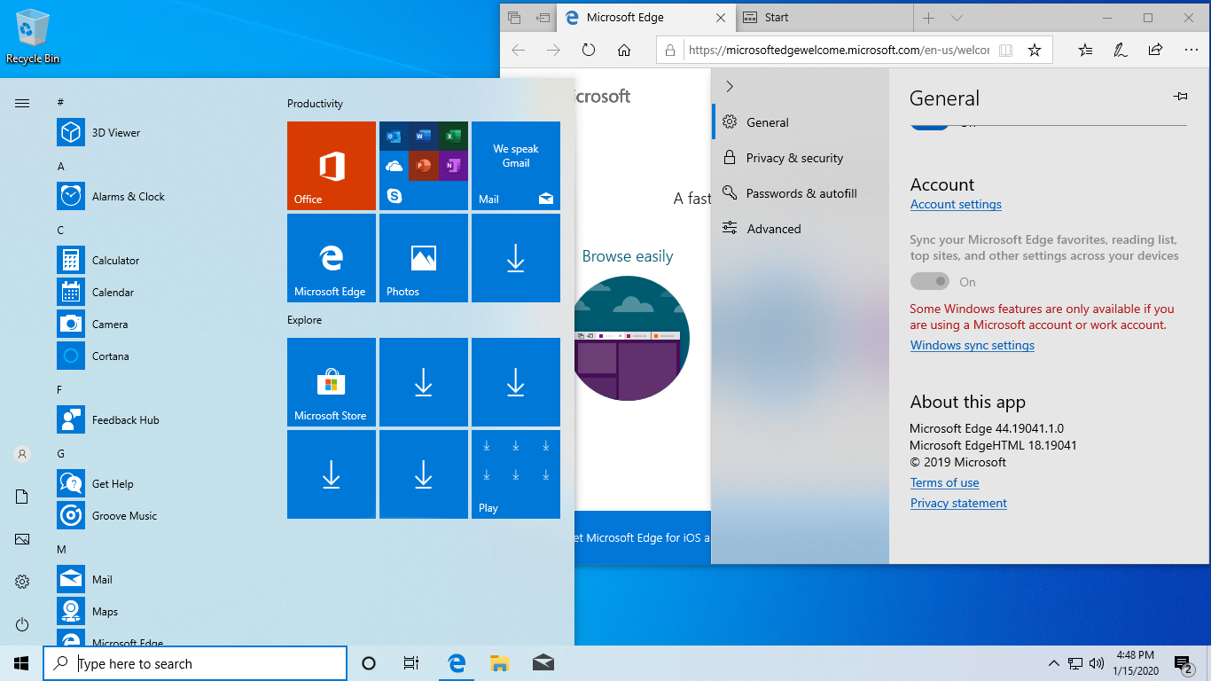Click the site lock icon in address bar
Screen dimensions: 1211x681
click(x=671, y=51)
